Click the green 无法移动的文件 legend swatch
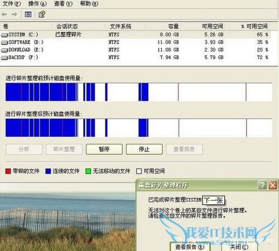 pos(88,171)
